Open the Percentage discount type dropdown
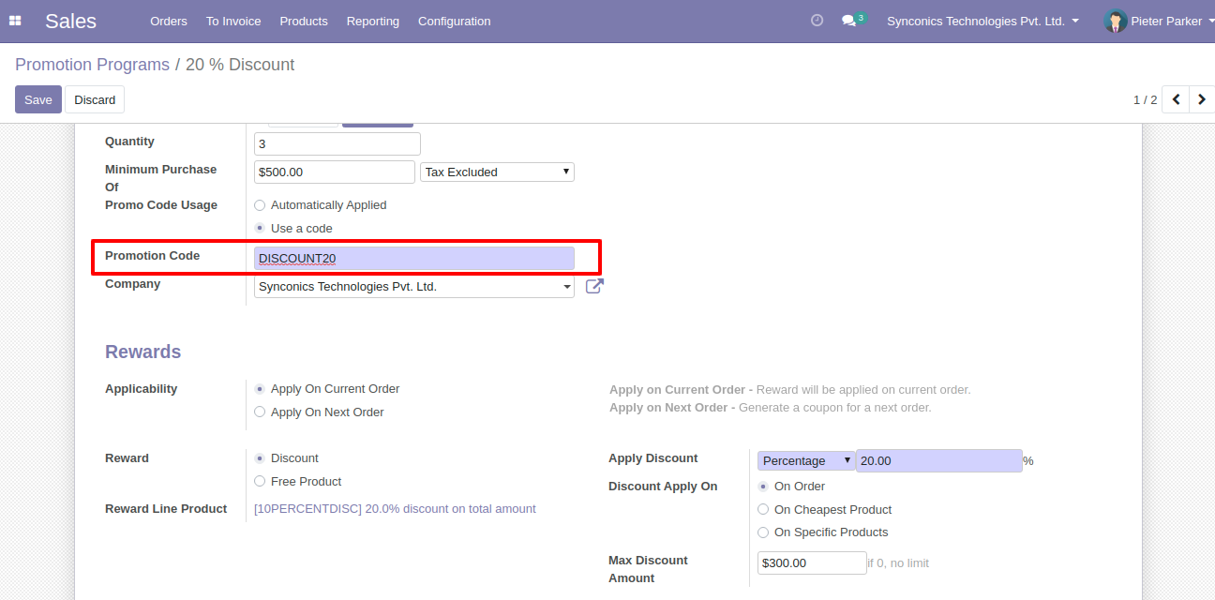 coord(806,461)
